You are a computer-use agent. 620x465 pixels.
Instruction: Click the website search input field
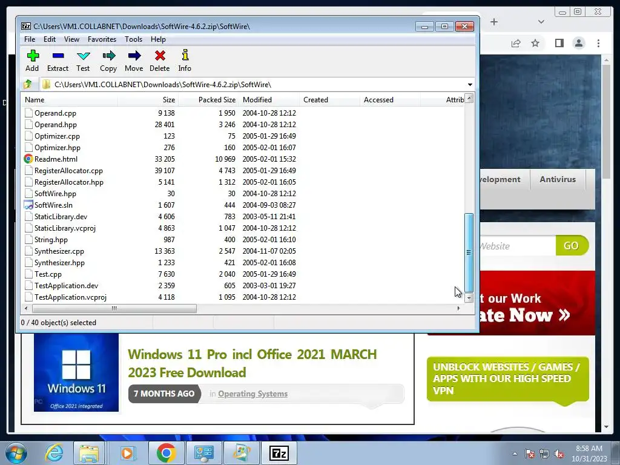517,246
